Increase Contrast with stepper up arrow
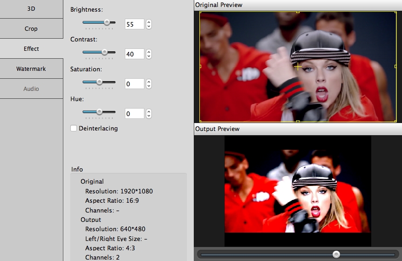 pos(149,52)
